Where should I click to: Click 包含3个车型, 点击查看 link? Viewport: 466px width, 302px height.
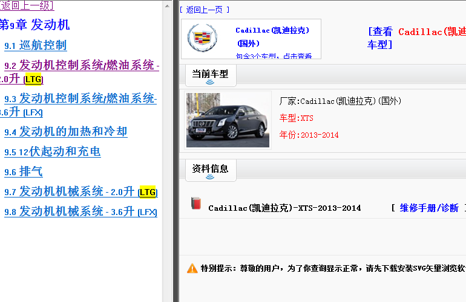pos(274,56)
